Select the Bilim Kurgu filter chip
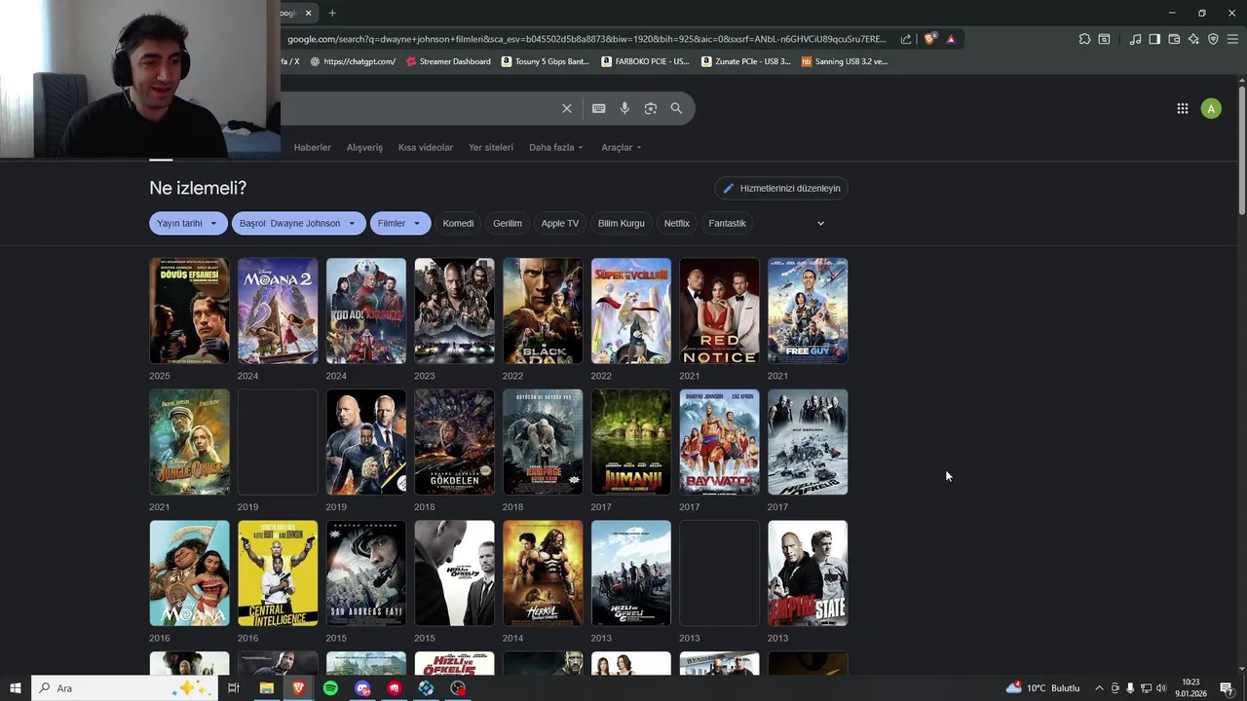Image resolution: width=1247 pixels, height=701 pixels. [x=622, y=223]
